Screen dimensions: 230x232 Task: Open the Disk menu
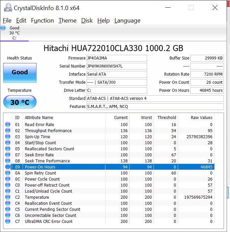click(87, 21)
